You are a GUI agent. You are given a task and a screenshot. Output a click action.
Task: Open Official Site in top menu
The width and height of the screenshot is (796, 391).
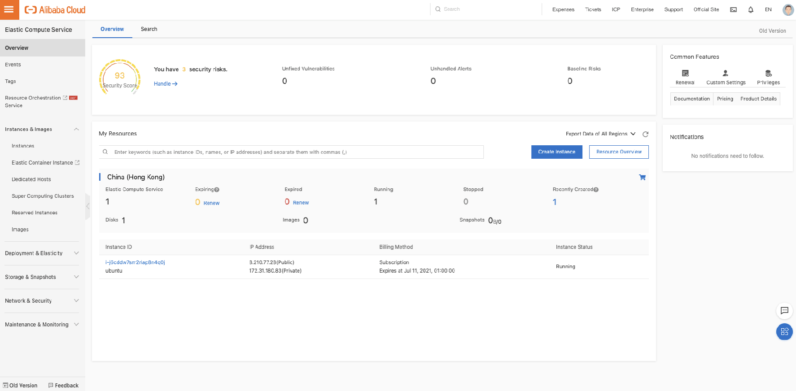pos(706,9)
